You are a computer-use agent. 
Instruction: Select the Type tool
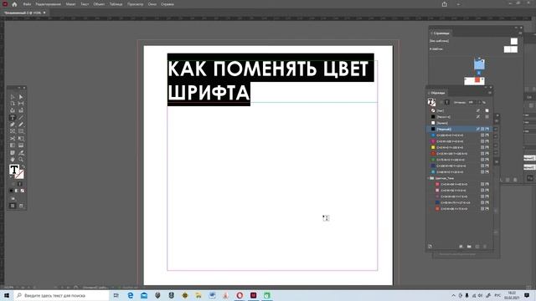(x=13, y=118)
